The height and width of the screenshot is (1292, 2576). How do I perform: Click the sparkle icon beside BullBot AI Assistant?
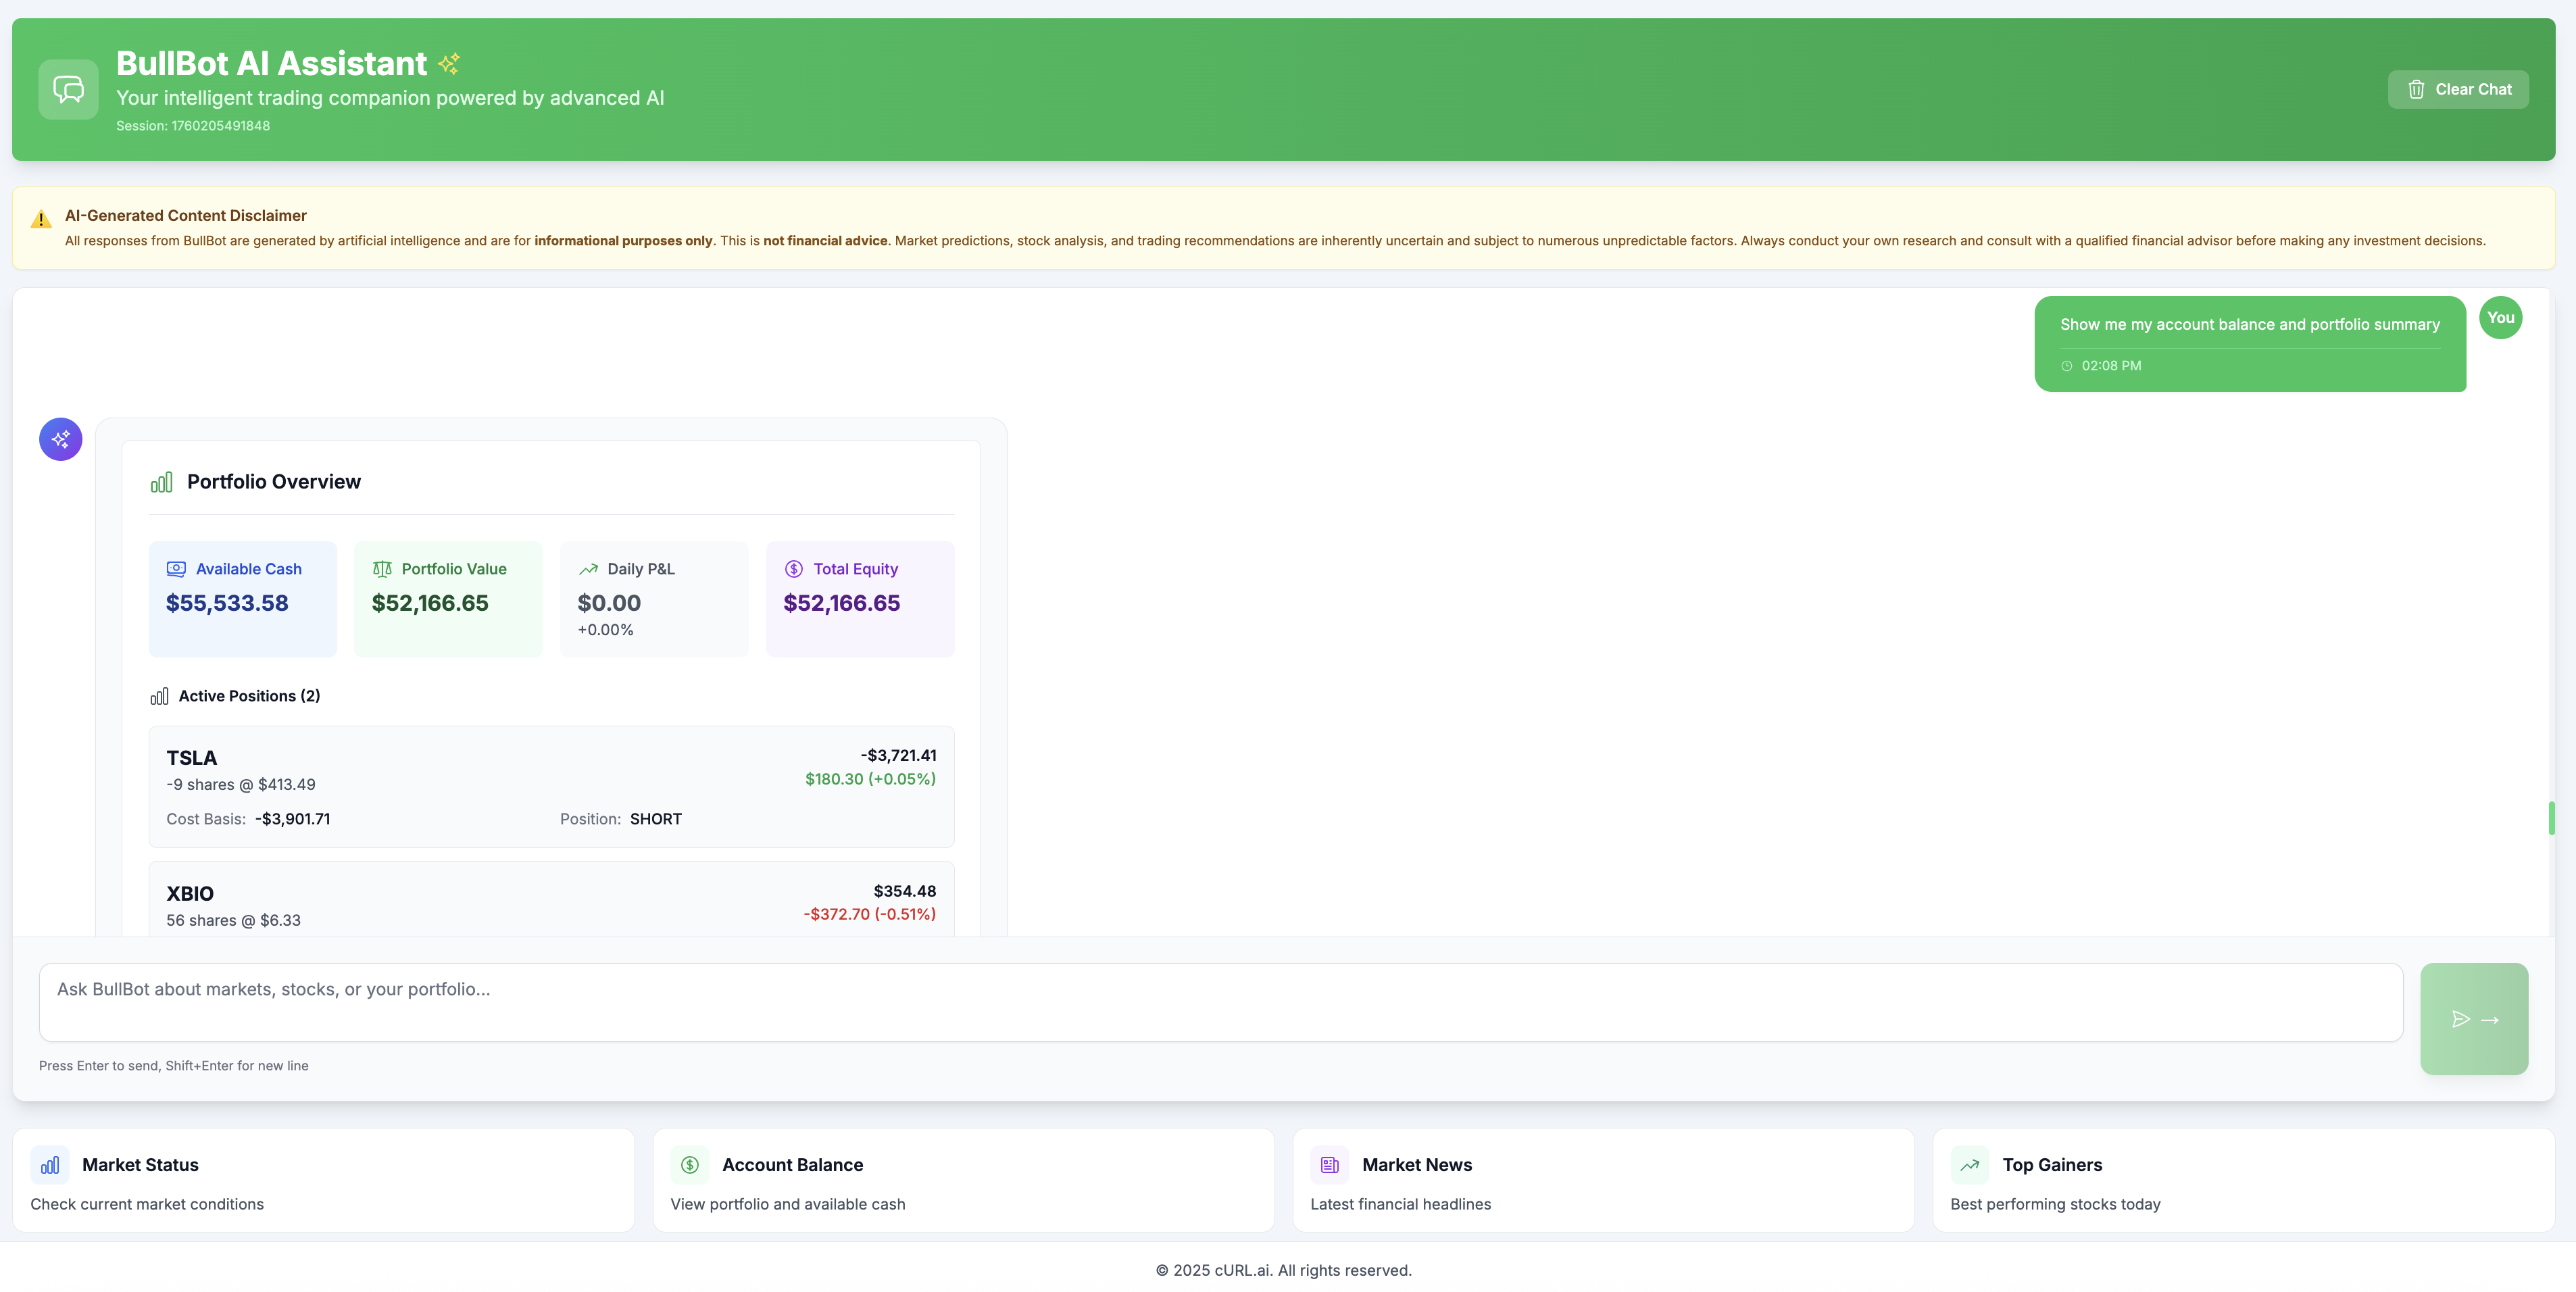pos(449,63)
